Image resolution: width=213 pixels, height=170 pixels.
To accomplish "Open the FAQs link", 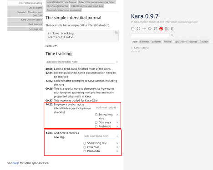I will 16,163.
